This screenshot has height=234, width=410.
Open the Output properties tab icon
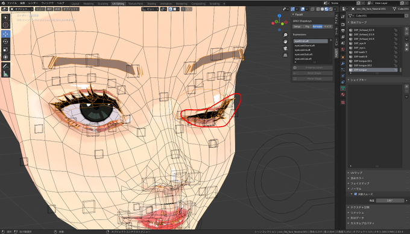tap(343, 31)
